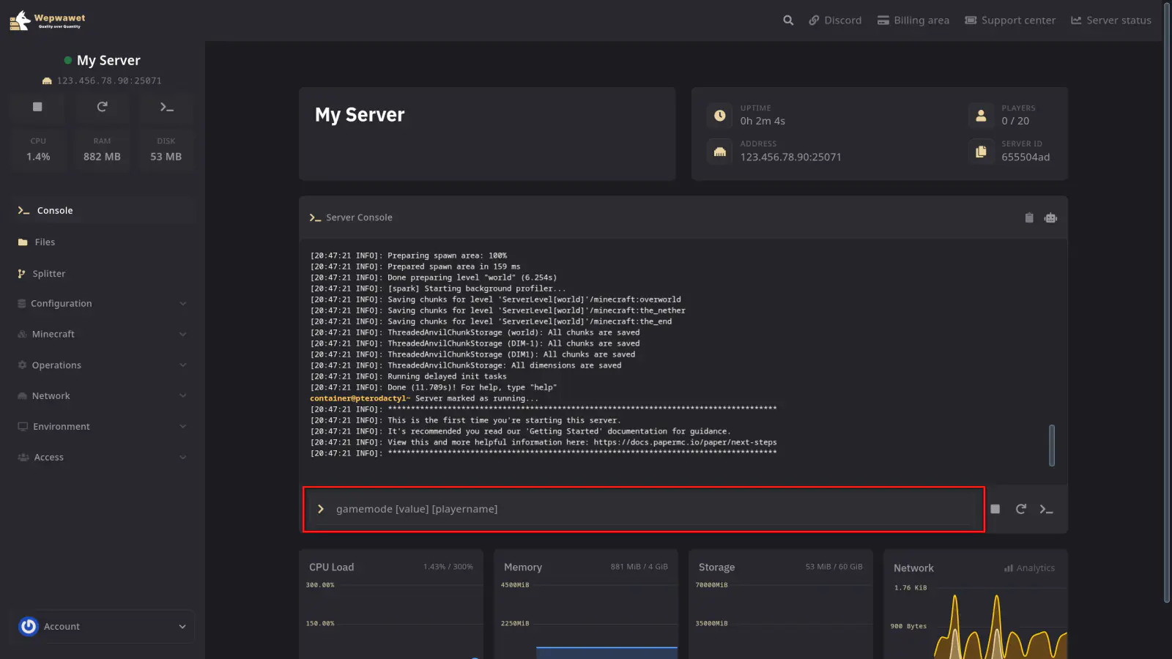Restart server with sidebar restart icon
The image size is (1172, 659).
[x=102, y=107]
